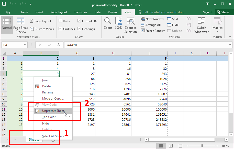Open the Switch Windows dropdown
This screenshot has width=234, height=149.
[202, 25]
